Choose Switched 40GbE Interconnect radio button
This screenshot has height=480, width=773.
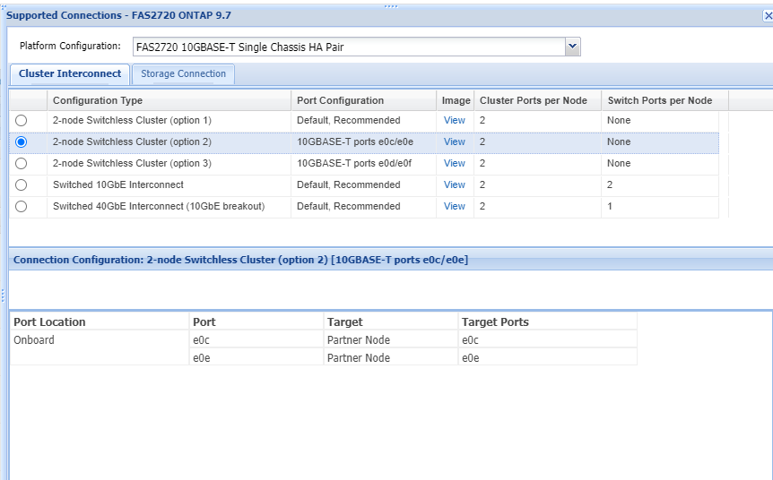22,207
